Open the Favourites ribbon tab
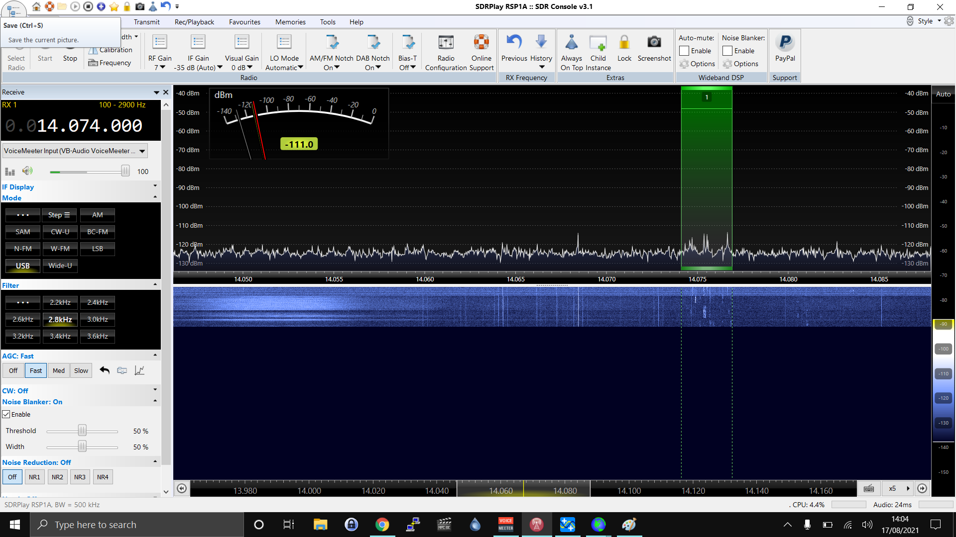956x537 pixels. (244, 22)
